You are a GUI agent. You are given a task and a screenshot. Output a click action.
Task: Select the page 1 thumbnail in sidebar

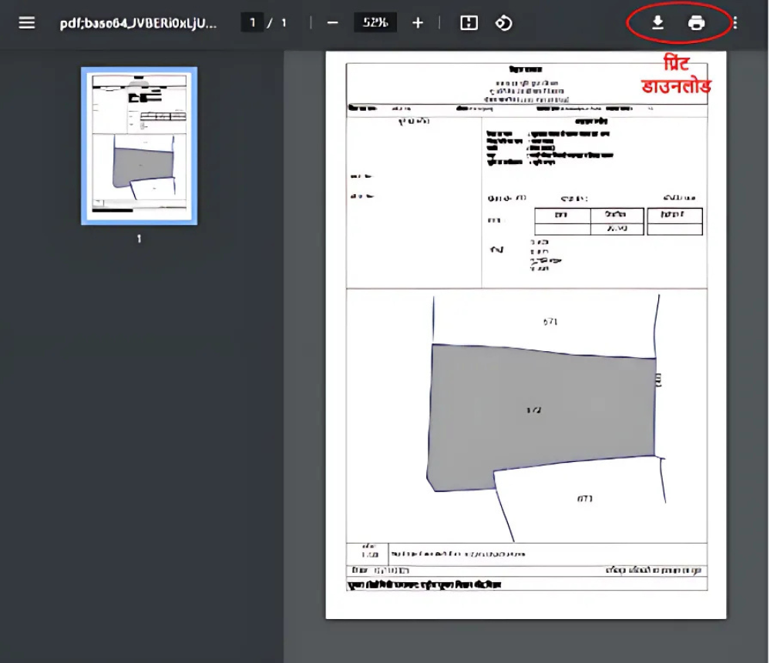pyautogui.click(x=140, y=146)
